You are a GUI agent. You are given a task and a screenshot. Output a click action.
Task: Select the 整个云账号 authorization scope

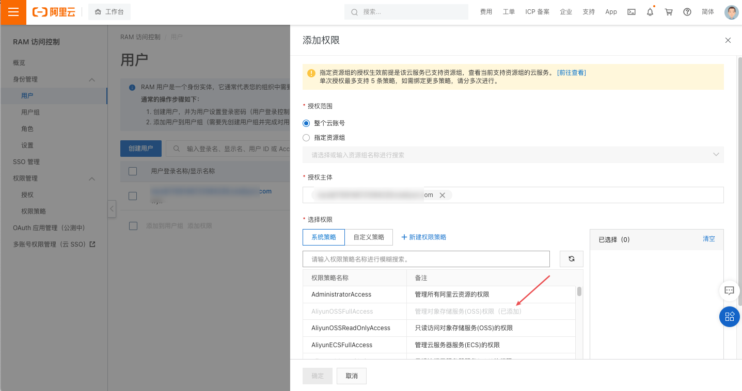click(x=306, y=123)
